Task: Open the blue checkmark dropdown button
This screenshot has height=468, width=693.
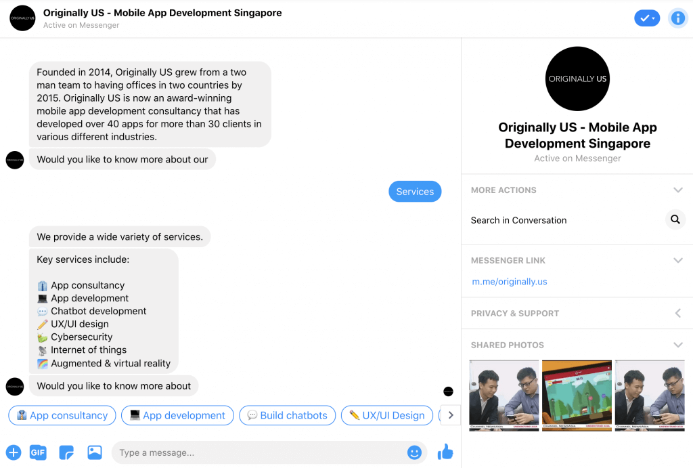Action: tap(647, 18)
